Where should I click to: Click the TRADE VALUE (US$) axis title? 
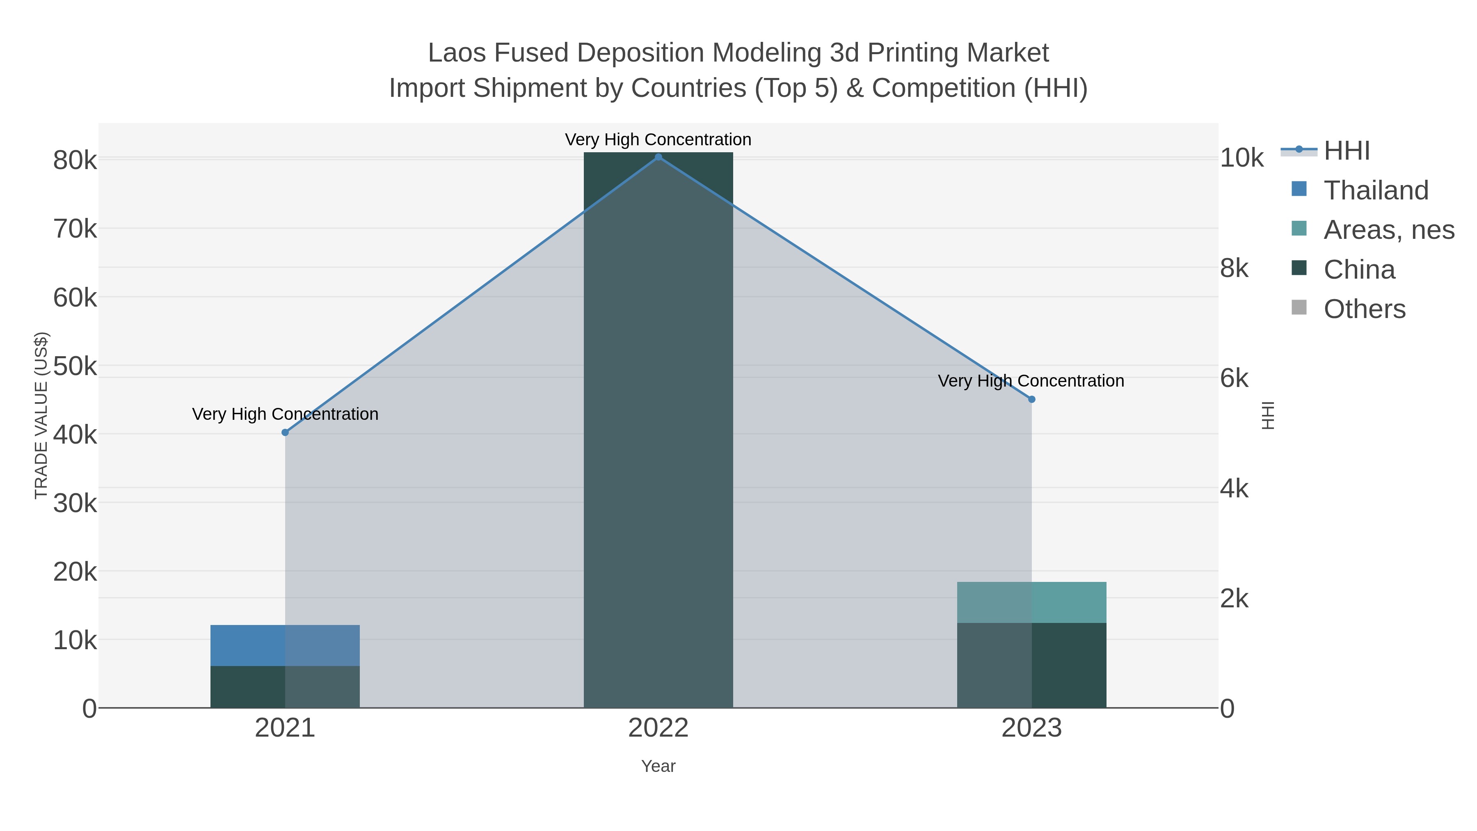41,415
